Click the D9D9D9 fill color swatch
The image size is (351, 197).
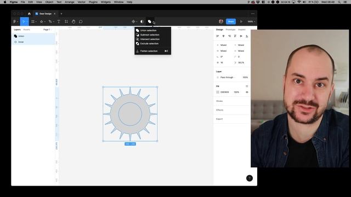218,92
